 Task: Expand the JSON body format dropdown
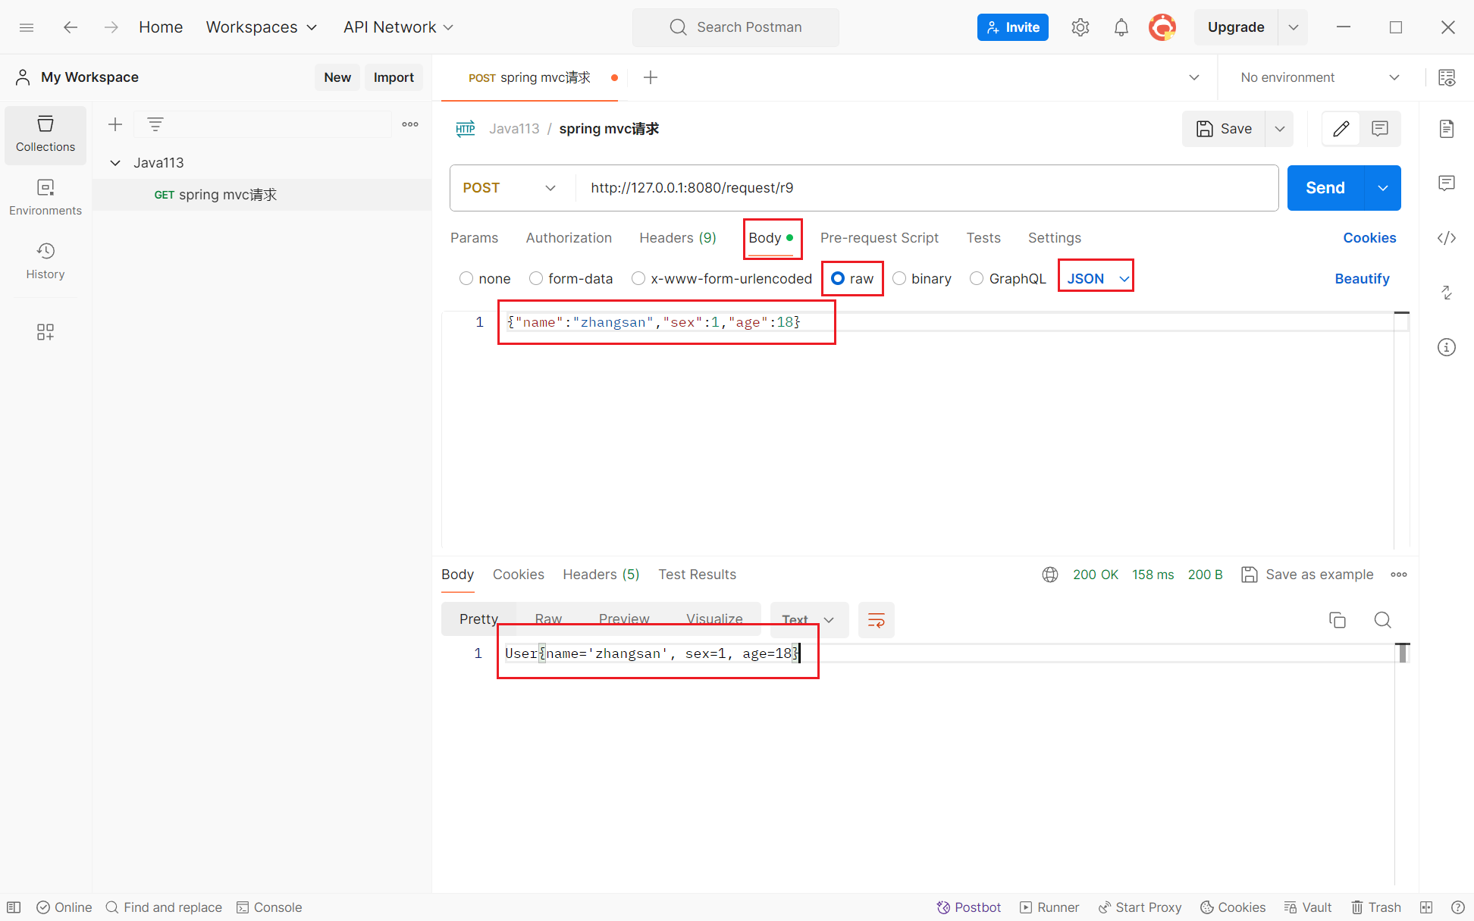[x=1096, y=279]
